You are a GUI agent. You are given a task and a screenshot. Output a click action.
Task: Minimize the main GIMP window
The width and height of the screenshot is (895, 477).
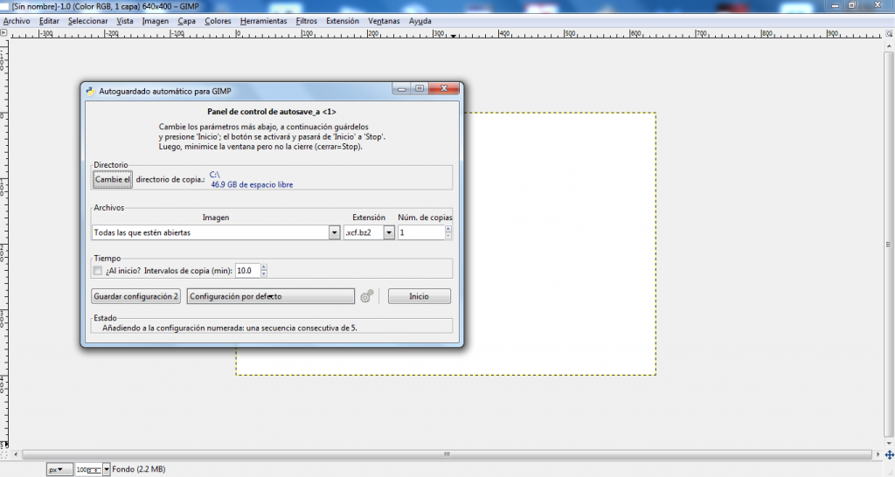835,5
